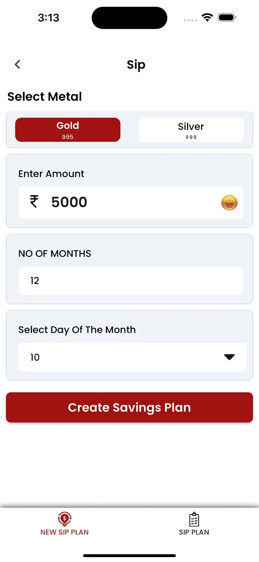259x562 pixels.
Task: Switch to NEW SIP PLAN tab
Action: point(65,524)
